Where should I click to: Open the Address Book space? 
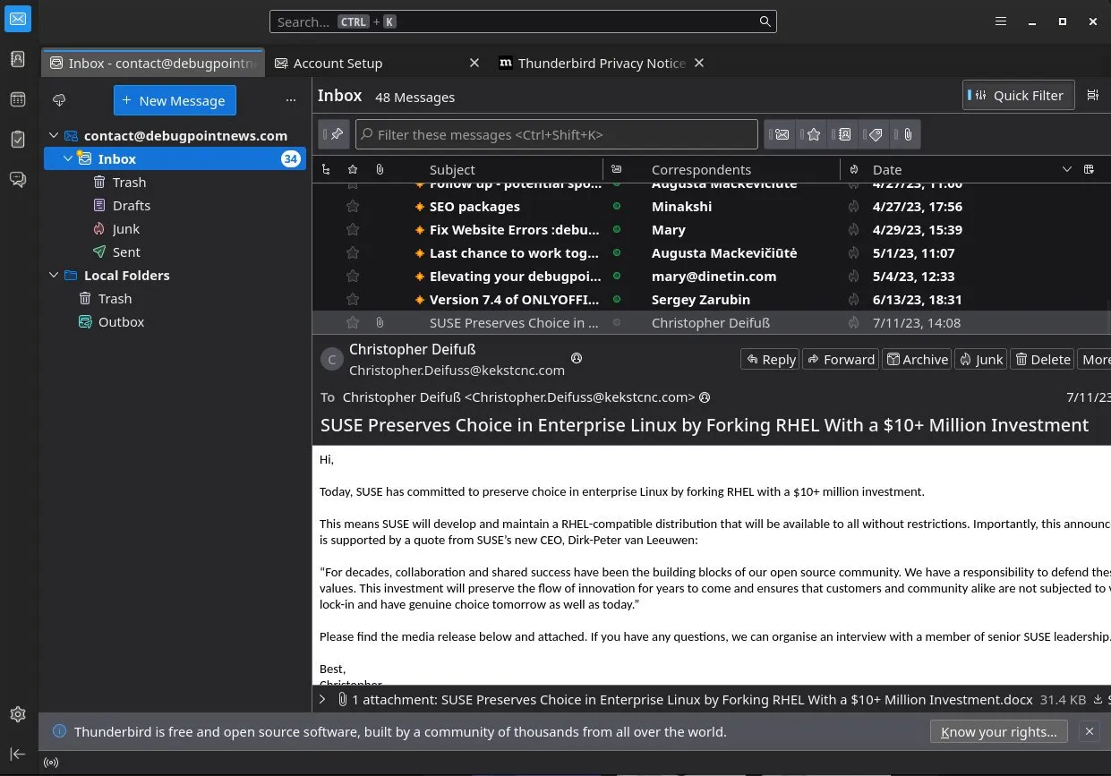coord(18,59)
